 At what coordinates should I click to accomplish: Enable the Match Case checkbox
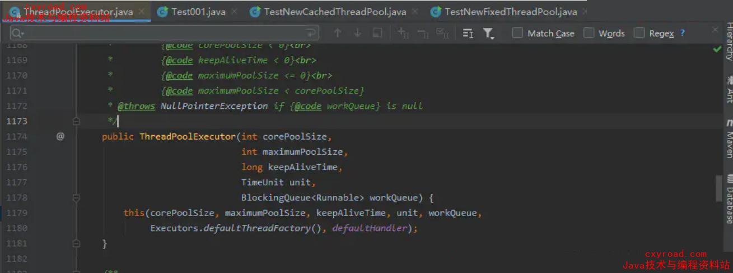click(518, 33)
